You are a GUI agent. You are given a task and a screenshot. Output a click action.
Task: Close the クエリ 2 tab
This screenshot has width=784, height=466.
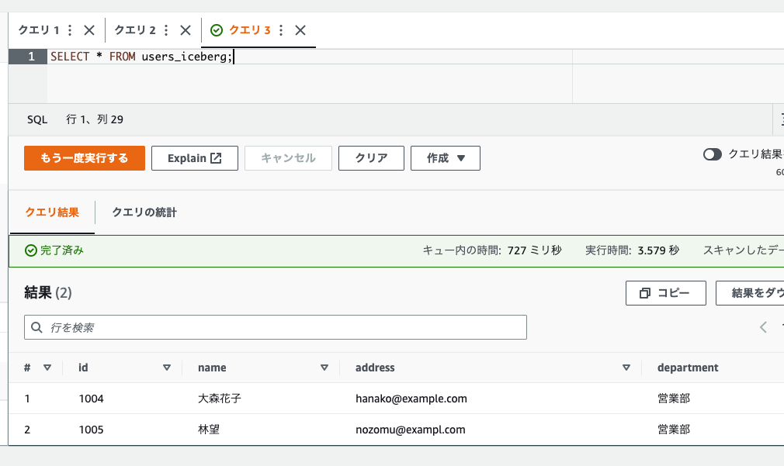[x=186, y=30]
